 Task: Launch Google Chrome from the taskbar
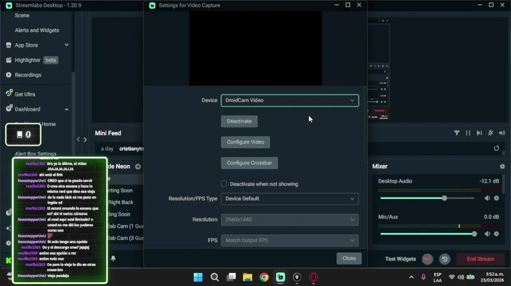point(264,277)
